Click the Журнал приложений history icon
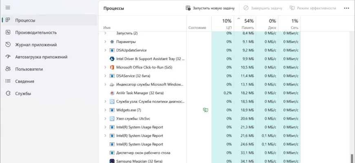355x163 pixels. click(8, 44)
